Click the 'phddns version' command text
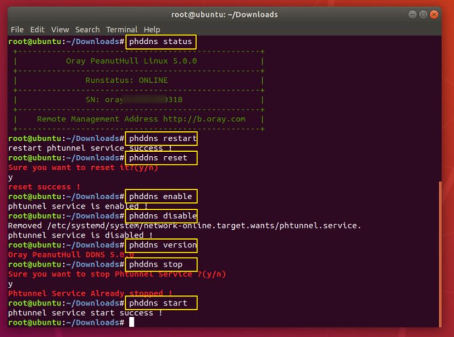 point(162,245)
